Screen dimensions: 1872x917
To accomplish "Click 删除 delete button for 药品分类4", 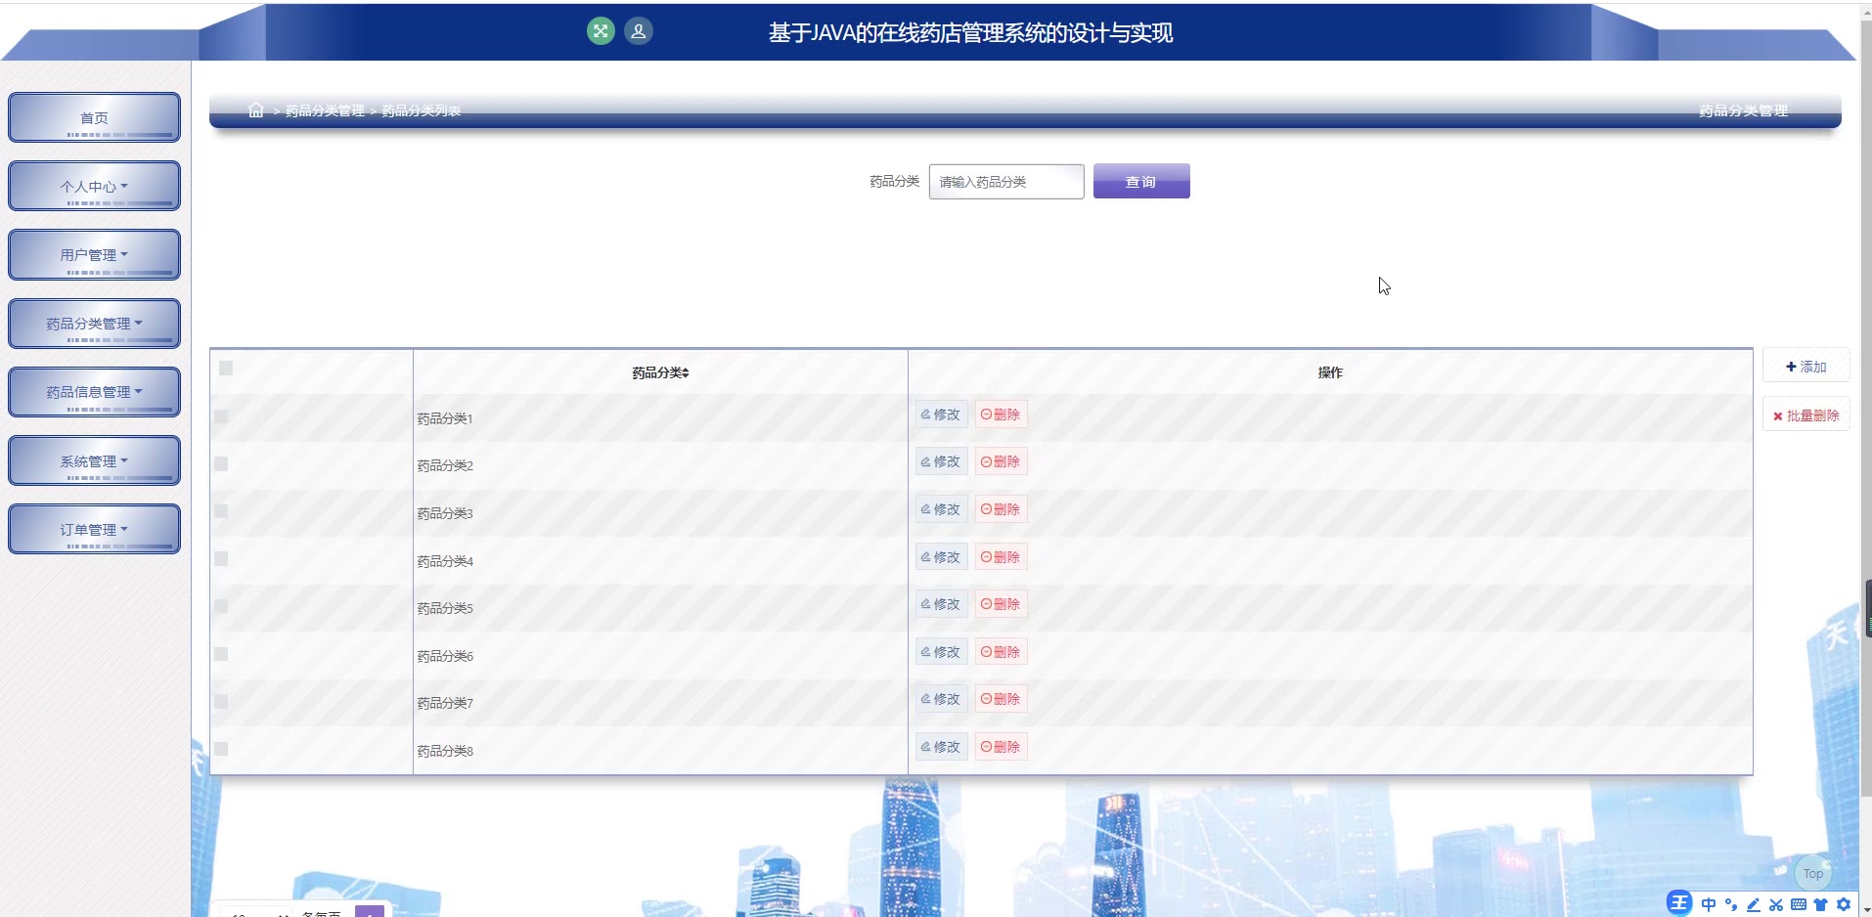I will [x=1001, y=557].
